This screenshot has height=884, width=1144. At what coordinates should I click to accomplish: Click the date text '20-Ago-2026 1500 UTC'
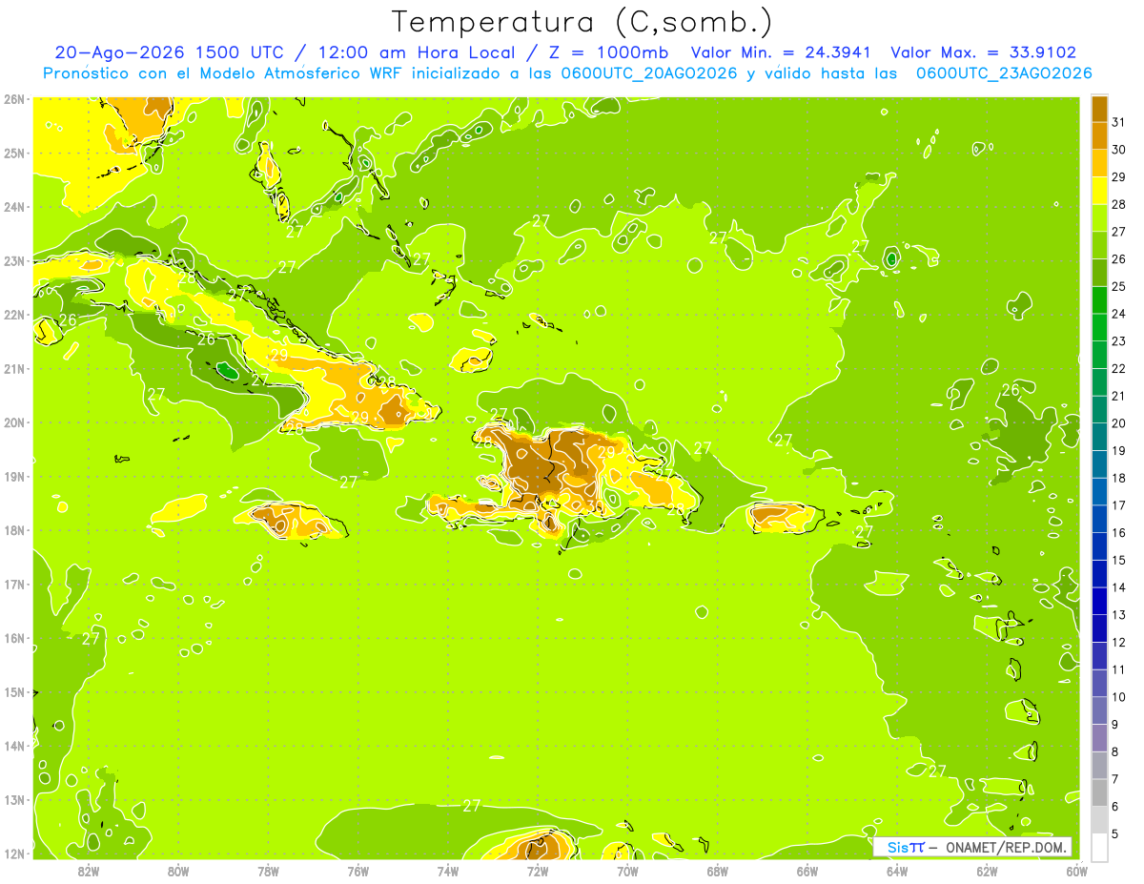tap(172, 52)
